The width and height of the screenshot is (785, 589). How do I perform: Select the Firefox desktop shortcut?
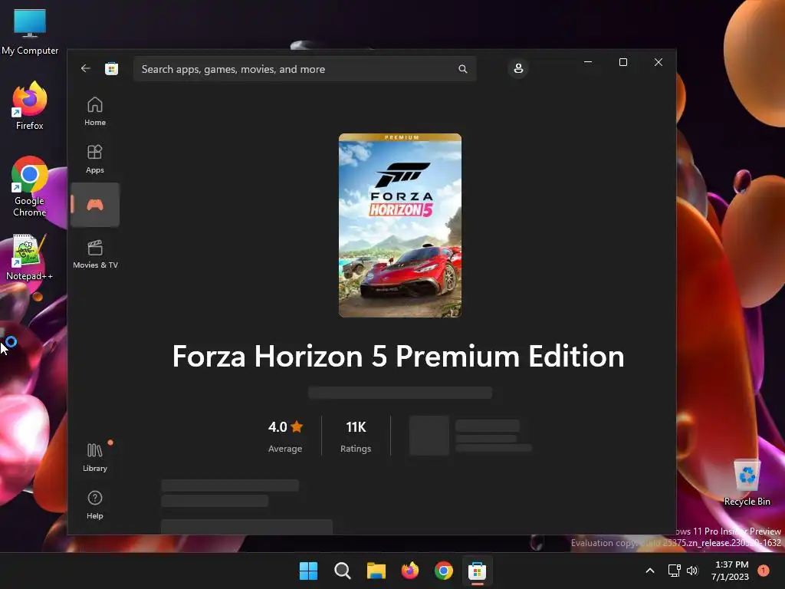tap(30, 106)
